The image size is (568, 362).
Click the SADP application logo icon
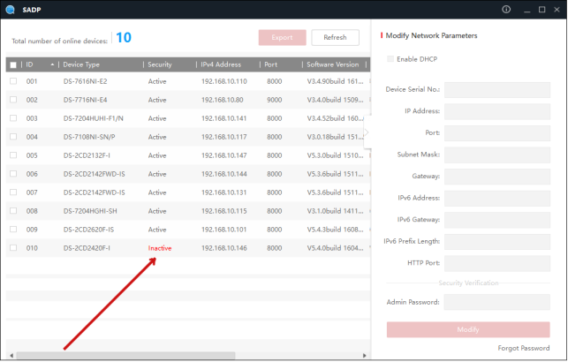click(10, 10)
